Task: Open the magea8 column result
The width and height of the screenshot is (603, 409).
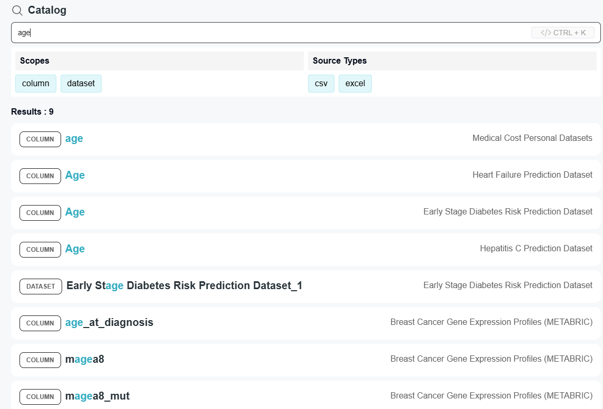Action: 85,360
